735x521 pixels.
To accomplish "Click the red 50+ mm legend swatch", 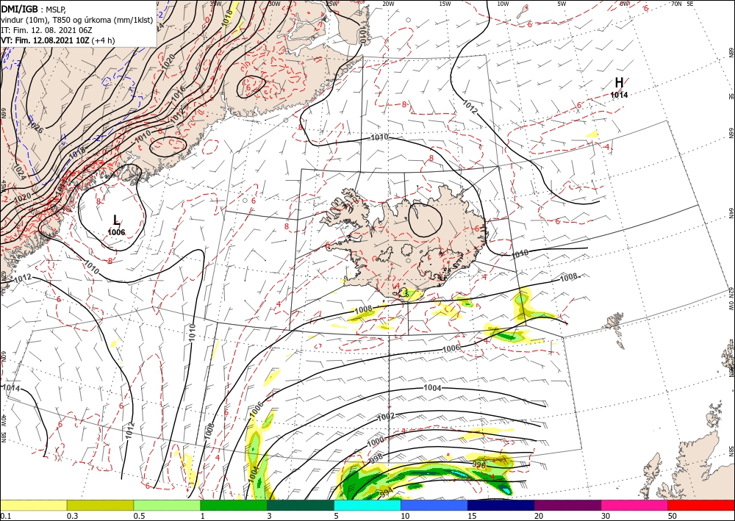I will [701, 505].
